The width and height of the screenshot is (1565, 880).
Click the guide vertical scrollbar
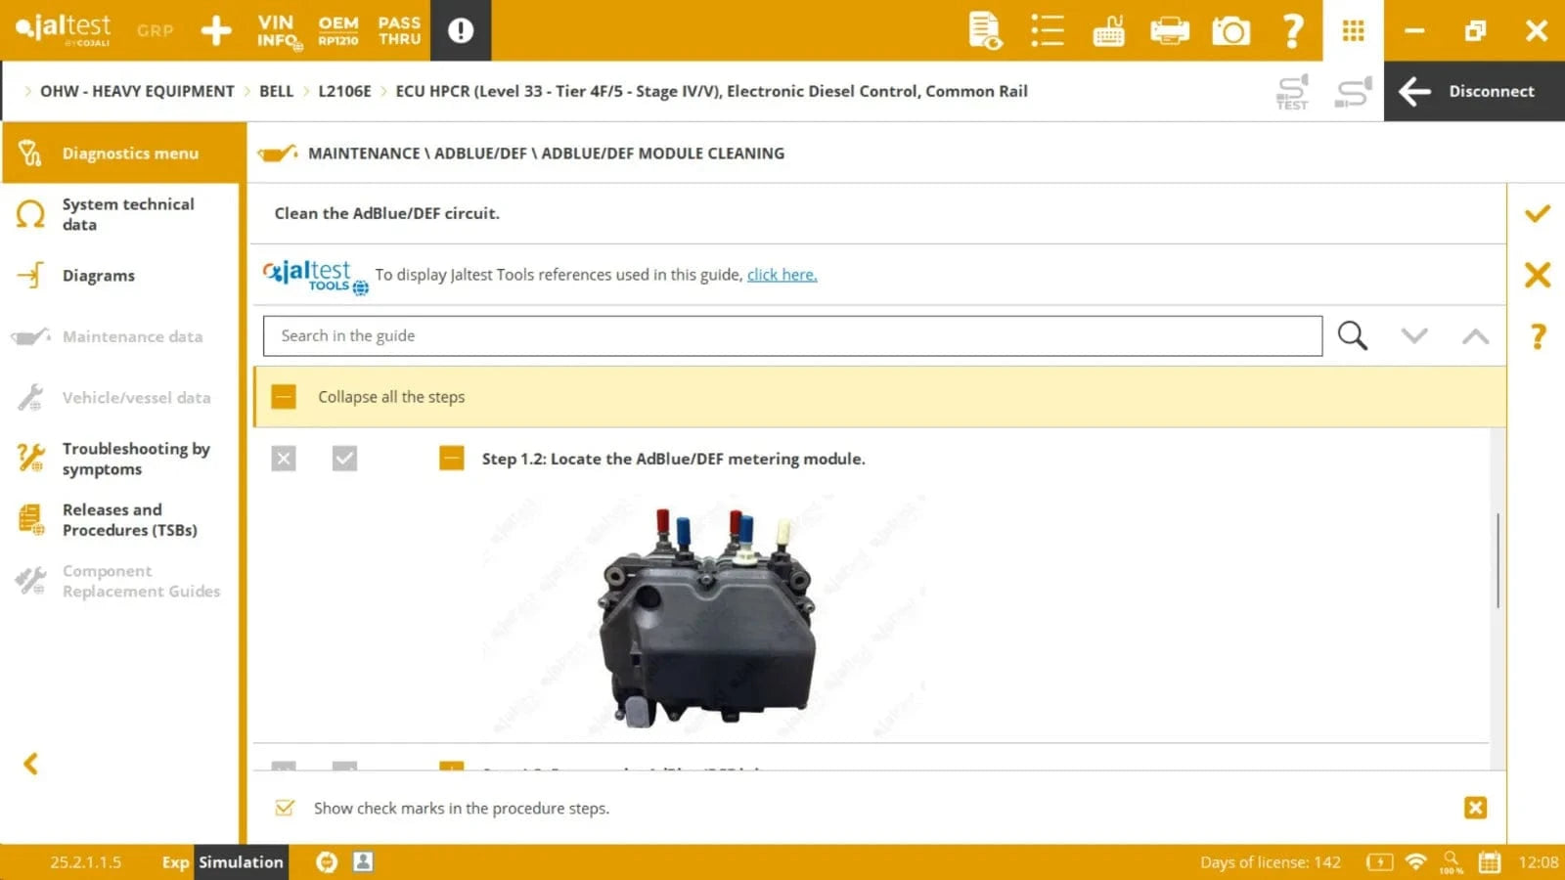[1498, 560]
